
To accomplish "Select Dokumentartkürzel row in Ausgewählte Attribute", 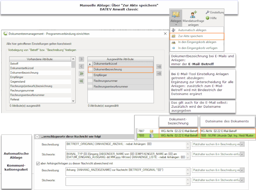I will (x=123, y=64).
